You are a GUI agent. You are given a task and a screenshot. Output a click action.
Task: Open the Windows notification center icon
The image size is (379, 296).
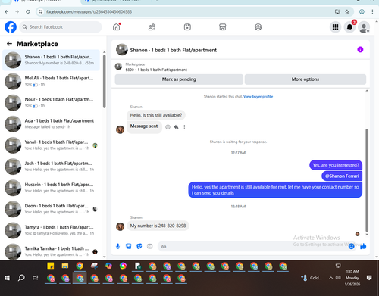pyautogui.click(x=369, y=278)
